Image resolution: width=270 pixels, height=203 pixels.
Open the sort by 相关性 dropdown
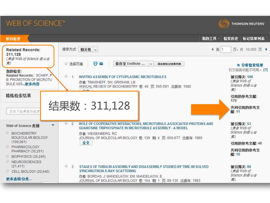(x=88, y=49)
